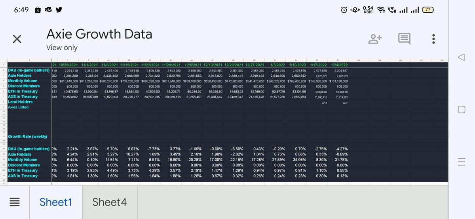The width and height of the screenshot is (475, 219).
Task: Select the cell showing 40,875.60
Action: point(68,91)
